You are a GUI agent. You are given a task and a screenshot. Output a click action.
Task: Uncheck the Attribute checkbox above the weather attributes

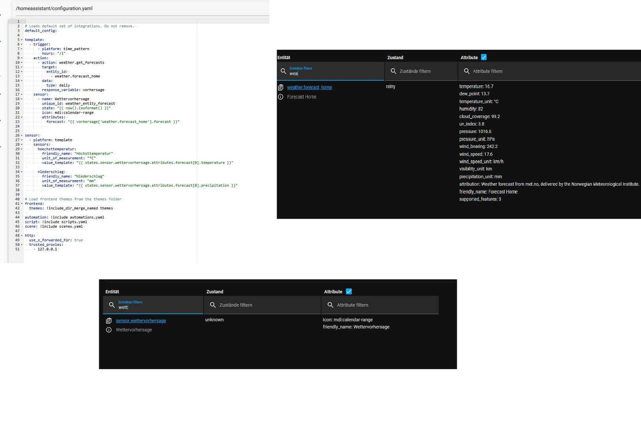tap(484, 57)
